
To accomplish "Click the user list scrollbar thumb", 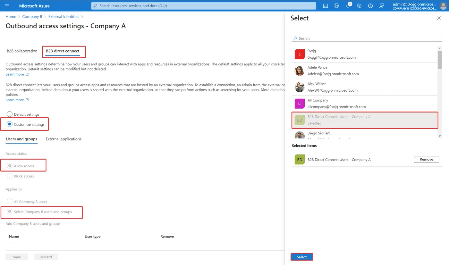I will pos(440,60).
